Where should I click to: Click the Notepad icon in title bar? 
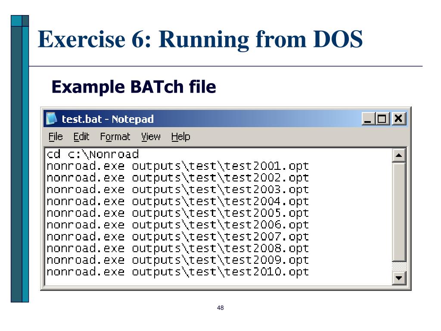[51, 119]
